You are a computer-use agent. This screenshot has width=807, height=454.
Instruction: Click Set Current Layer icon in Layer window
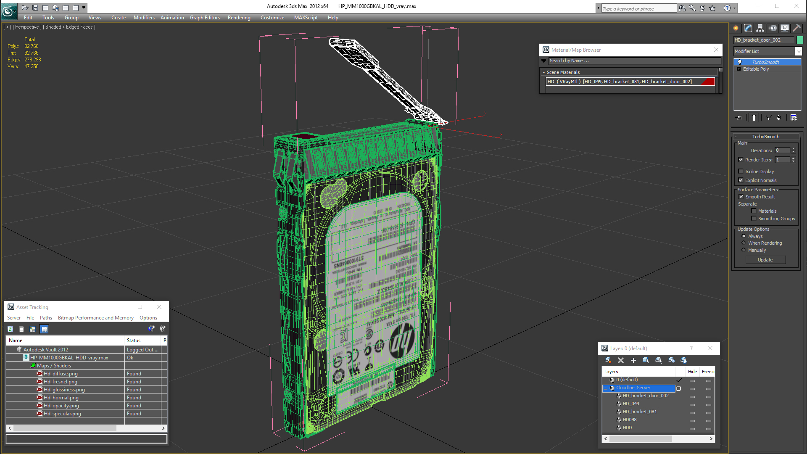click(659, 360)
